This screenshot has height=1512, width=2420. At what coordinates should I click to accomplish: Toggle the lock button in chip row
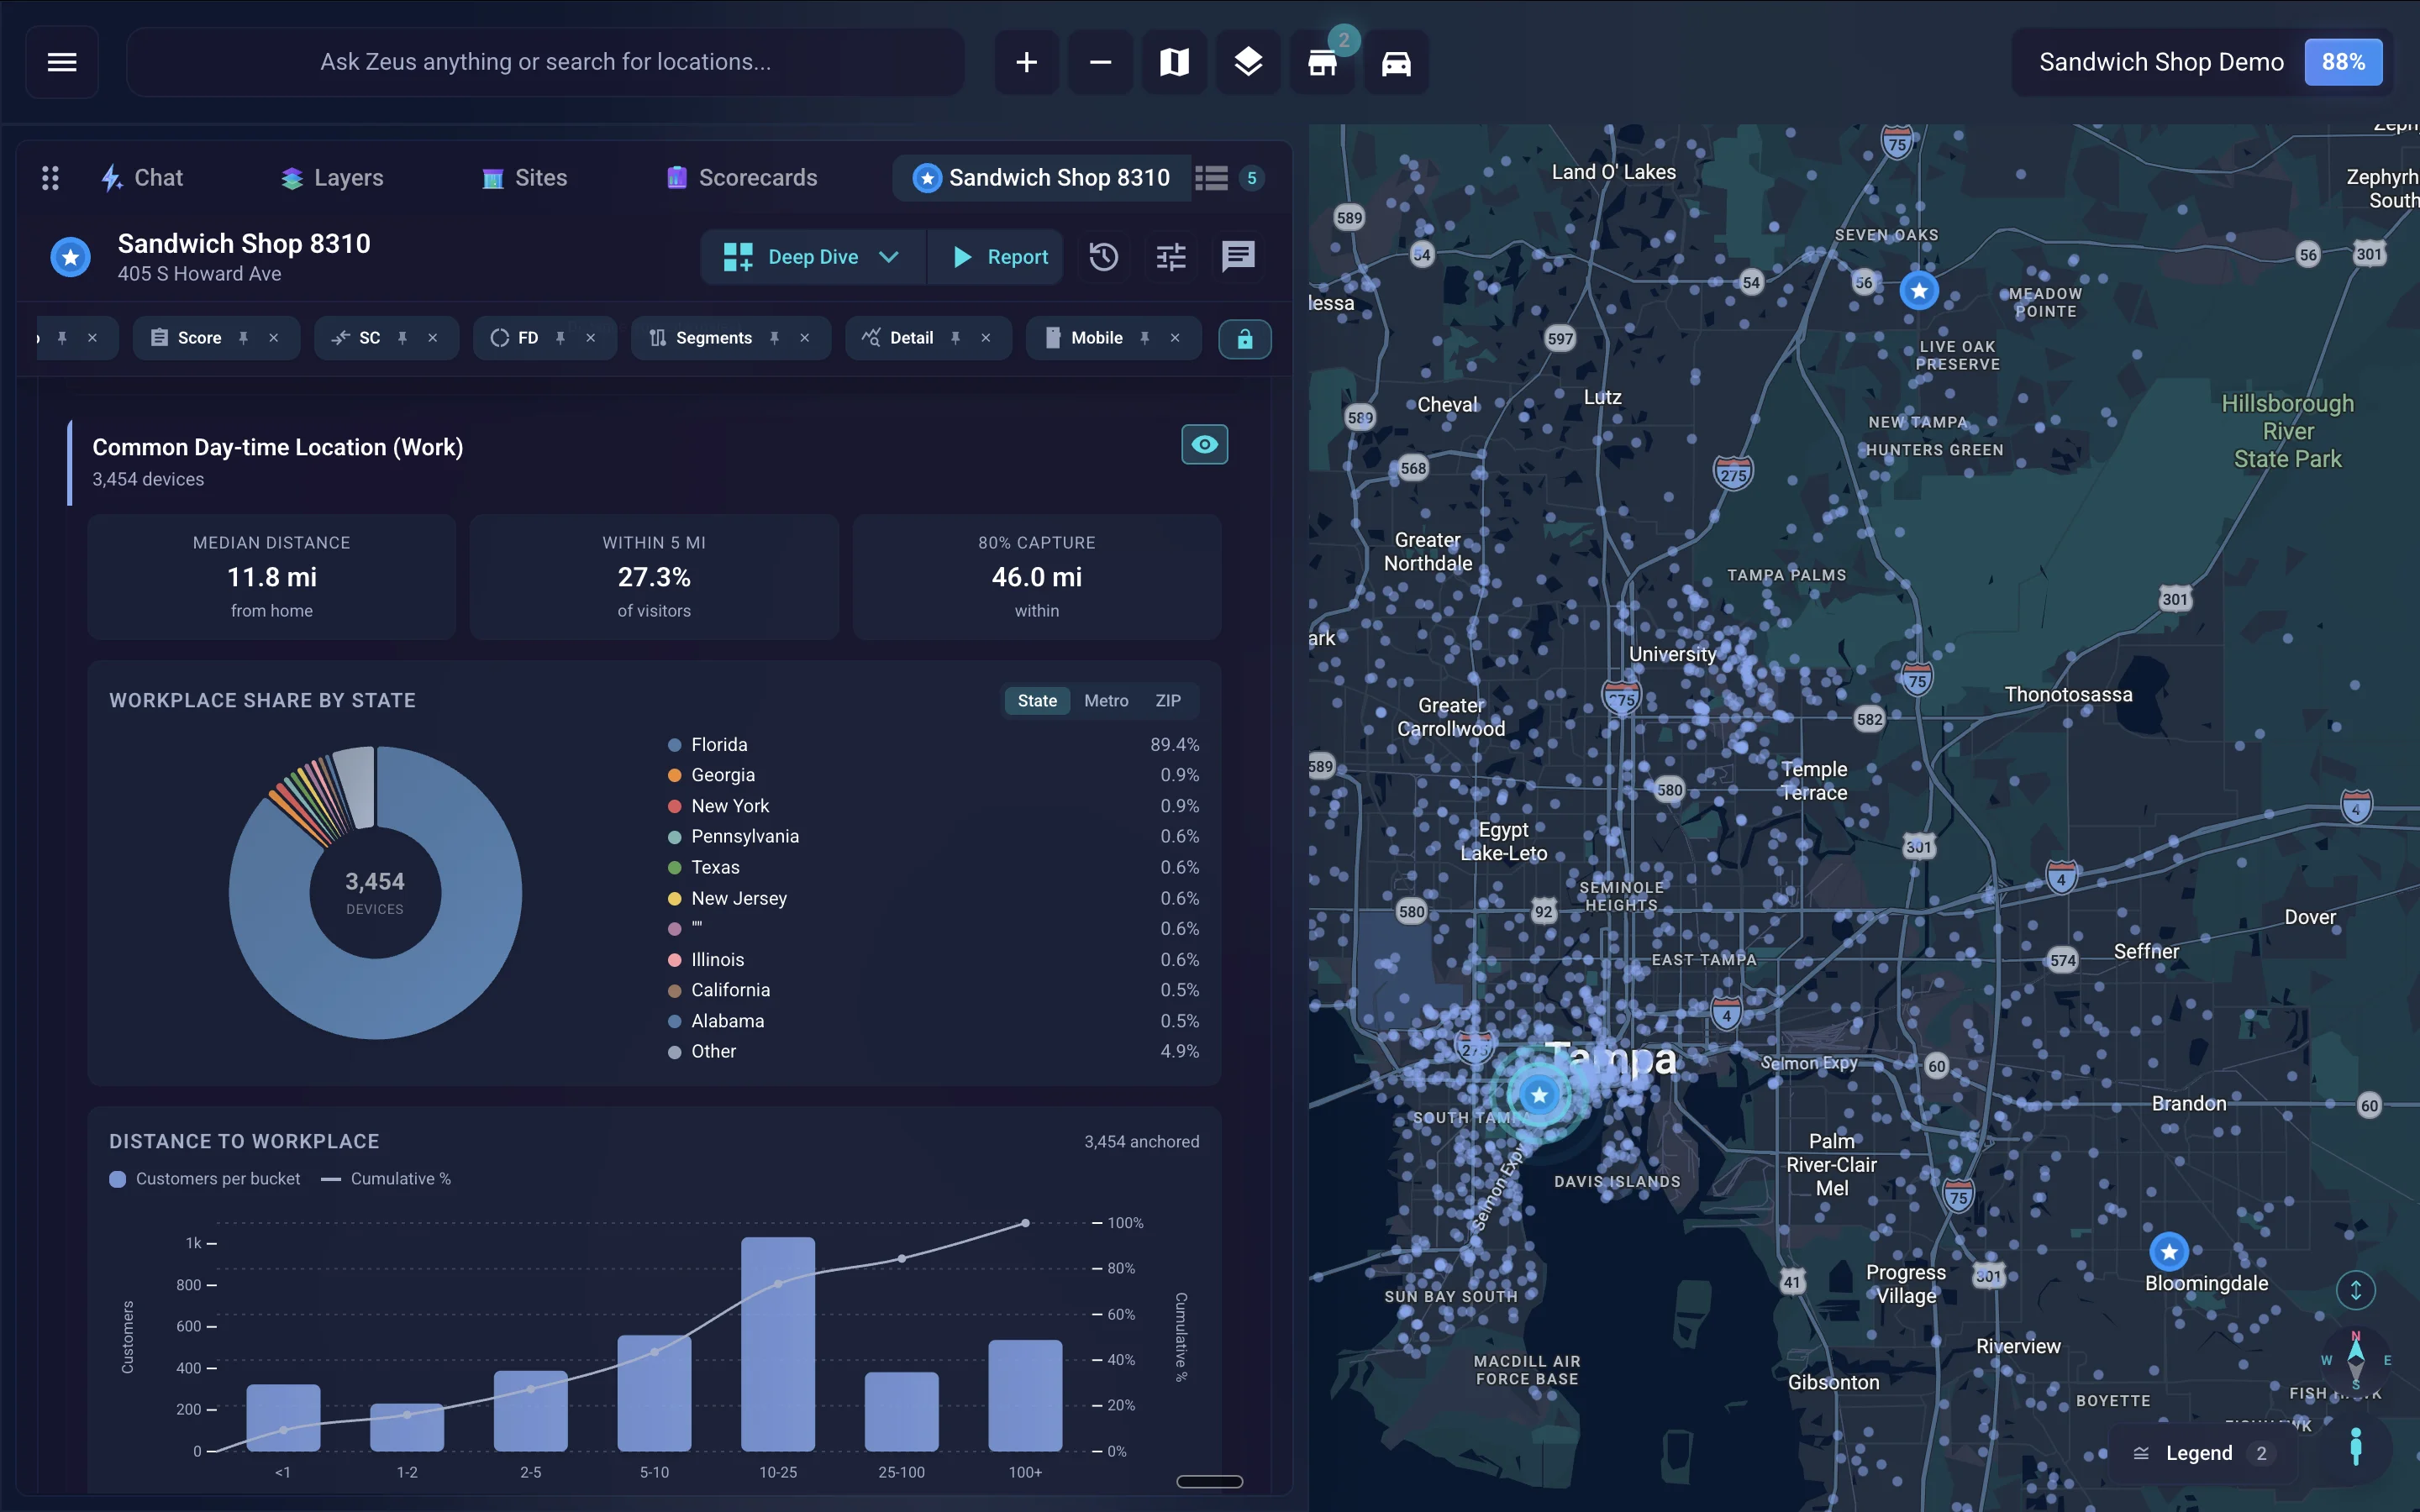pos(1244,339)
